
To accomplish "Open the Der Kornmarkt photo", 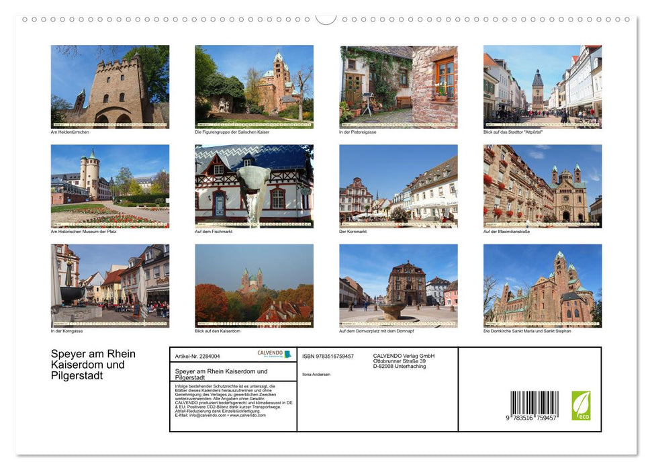I will click(x=398, y=186).
